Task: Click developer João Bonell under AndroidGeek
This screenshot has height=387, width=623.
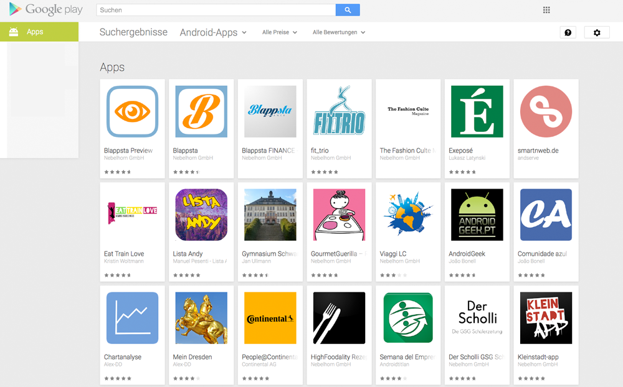Action: pyautogui.click(x=462, y=261)
